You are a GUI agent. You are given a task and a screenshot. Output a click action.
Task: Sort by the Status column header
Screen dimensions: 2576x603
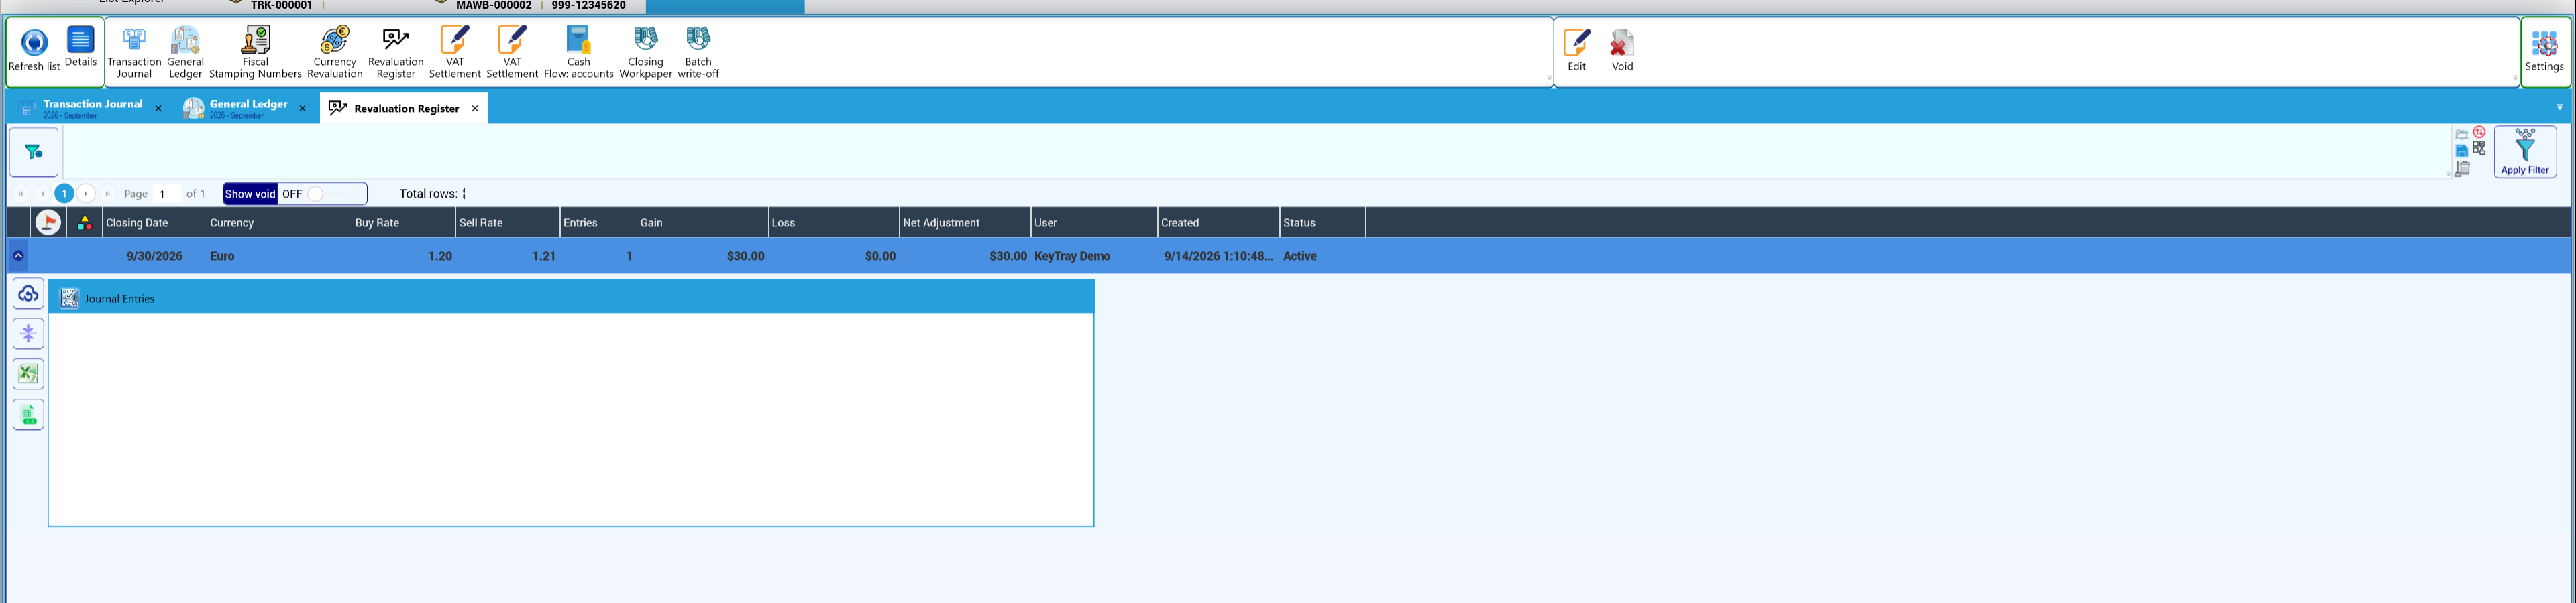tap(1322, 222)
